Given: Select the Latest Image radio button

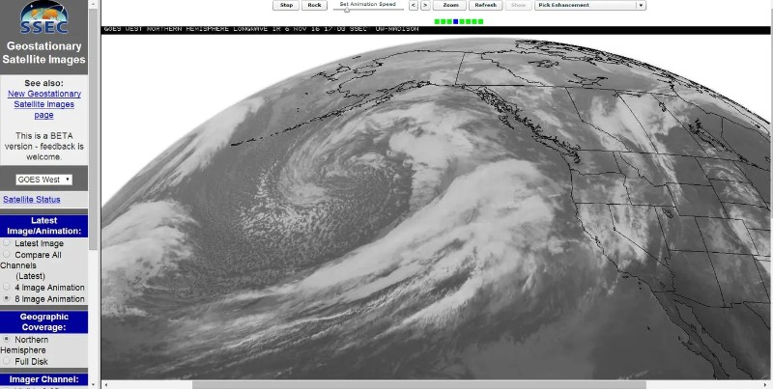Looking at the screenshot, I should (x=7, y=242).
